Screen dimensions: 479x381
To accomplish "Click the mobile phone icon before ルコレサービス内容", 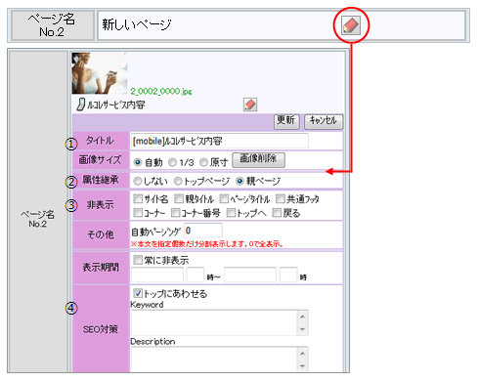I will coord(80,105).
